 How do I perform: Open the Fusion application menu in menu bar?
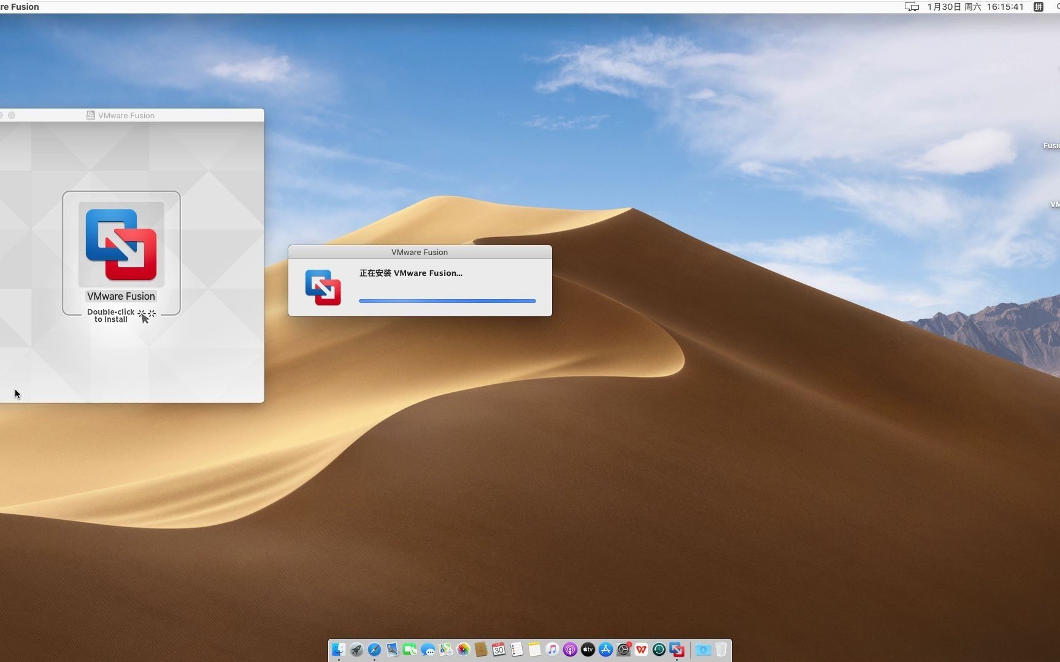20,7
